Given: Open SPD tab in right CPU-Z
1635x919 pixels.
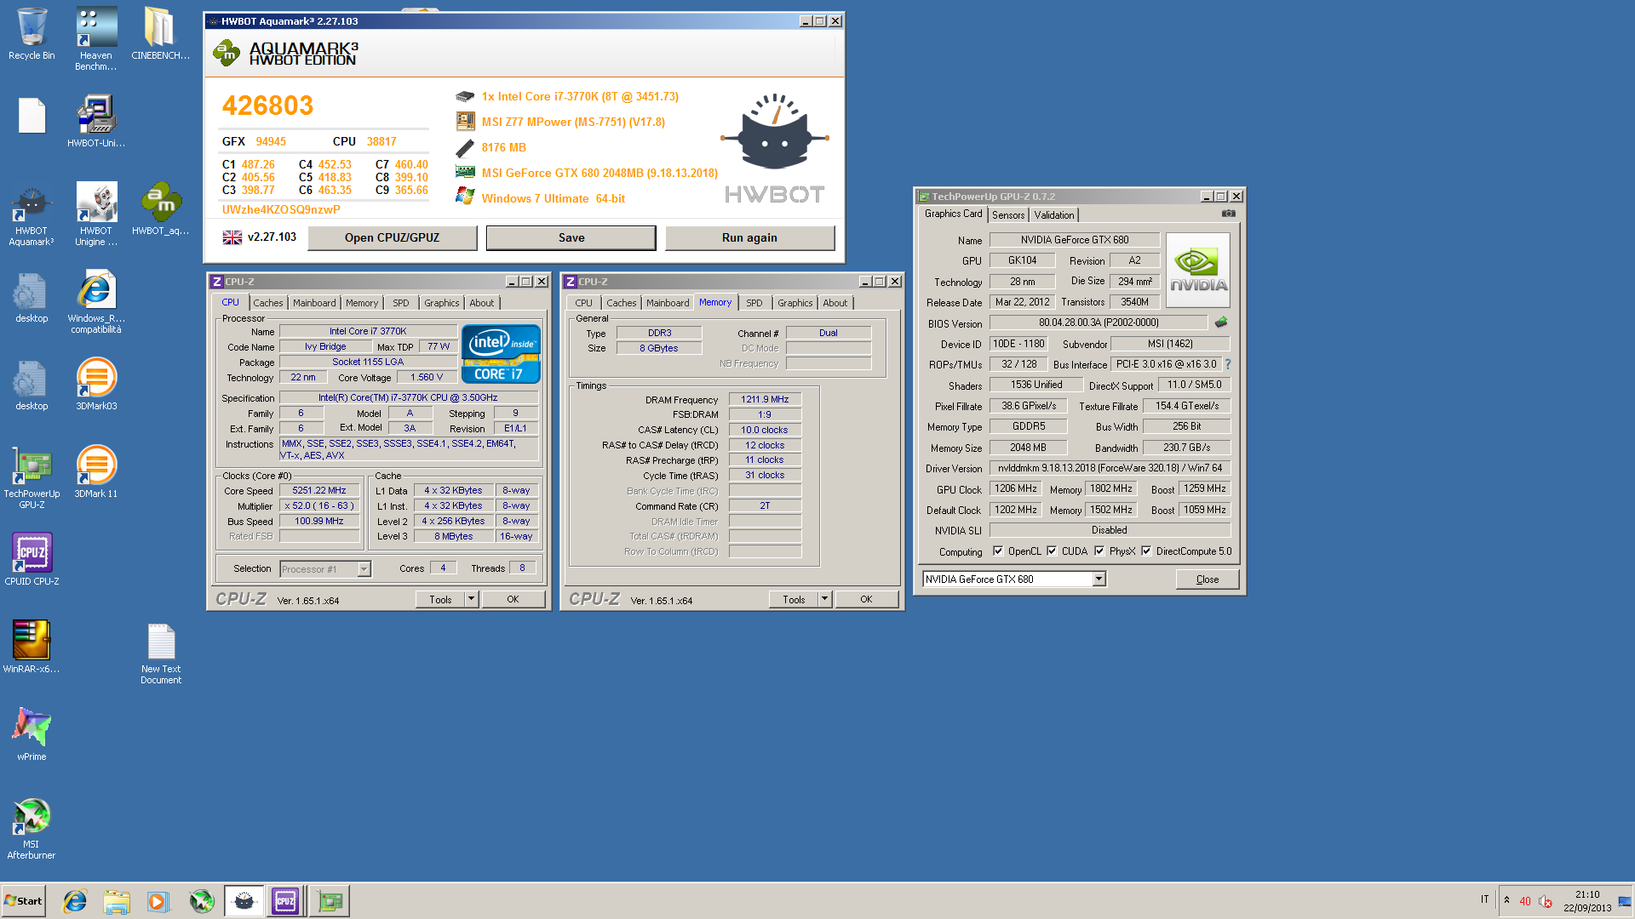Looking at the screenshot, I should coord(754,303).
